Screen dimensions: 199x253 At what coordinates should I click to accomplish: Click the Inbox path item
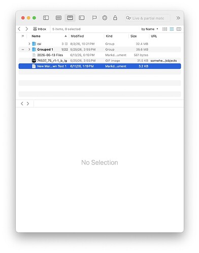coord(40,29)
